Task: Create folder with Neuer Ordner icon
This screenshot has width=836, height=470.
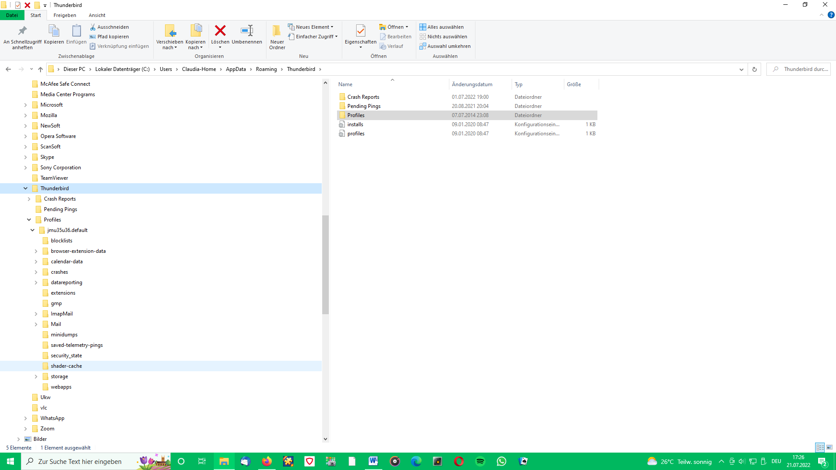Action: point(277,31)
